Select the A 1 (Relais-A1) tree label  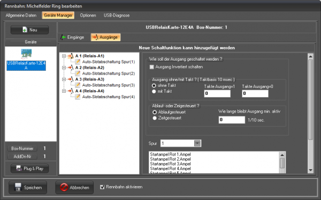pyautogui.click(x=90, y=56)
